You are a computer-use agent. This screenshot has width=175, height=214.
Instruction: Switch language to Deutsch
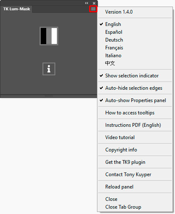(x=135, y=40)
